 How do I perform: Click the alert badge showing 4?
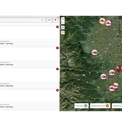pyautogui.click(x=57, y=90)
